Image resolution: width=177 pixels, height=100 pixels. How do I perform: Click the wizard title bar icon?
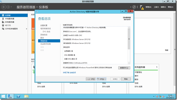[x=37, y=12]
